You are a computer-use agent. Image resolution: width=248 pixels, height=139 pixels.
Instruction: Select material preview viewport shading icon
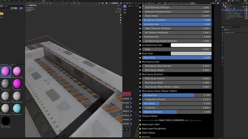(115, 3)
